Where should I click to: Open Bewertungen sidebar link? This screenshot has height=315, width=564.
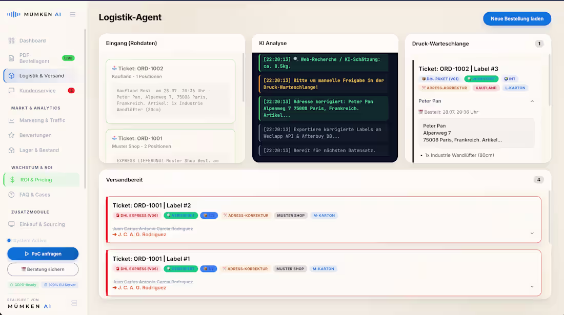pos(42,135)
